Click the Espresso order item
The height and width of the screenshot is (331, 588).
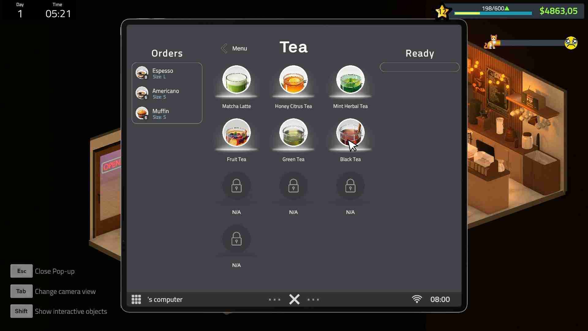[167, 73]
